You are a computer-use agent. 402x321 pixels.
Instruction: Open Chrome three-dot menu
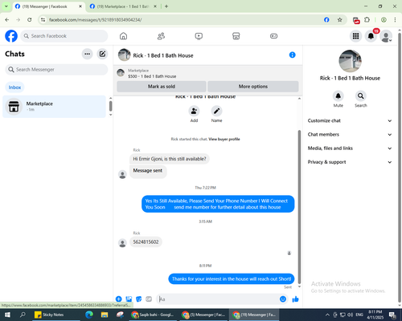coord(395,20)
